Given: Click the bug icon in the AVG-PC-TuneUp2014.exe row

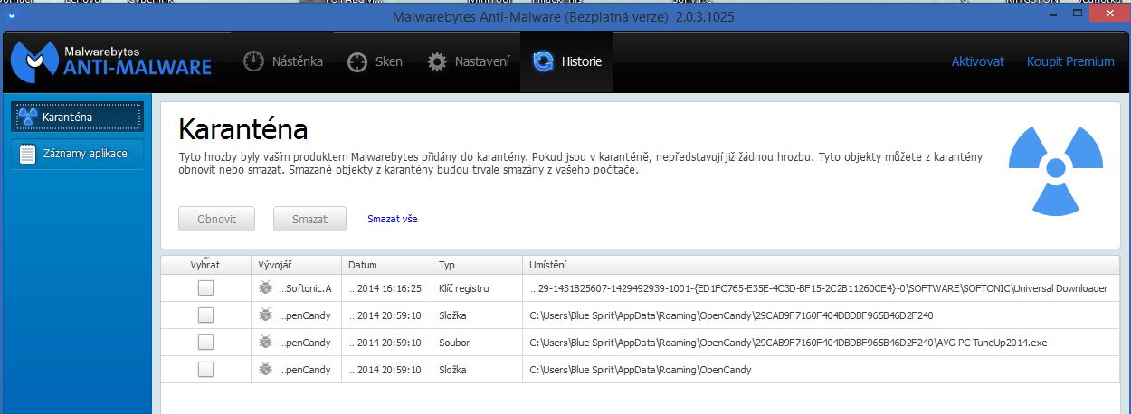Looking at the screenshot, I should coord(265,343).
